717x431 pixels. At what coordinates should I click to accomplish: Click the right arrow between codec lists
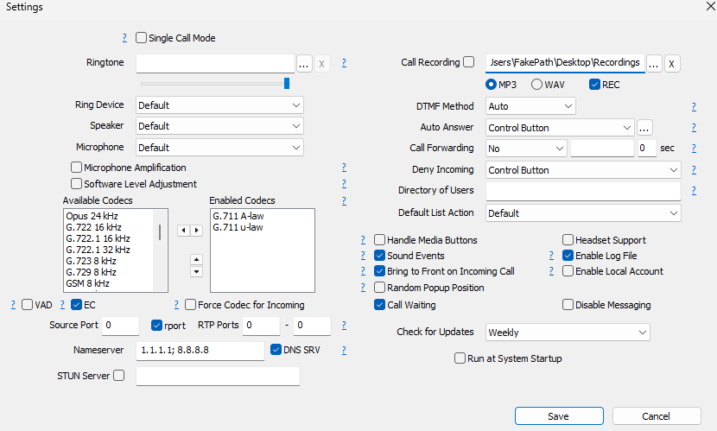click(197, 230)
